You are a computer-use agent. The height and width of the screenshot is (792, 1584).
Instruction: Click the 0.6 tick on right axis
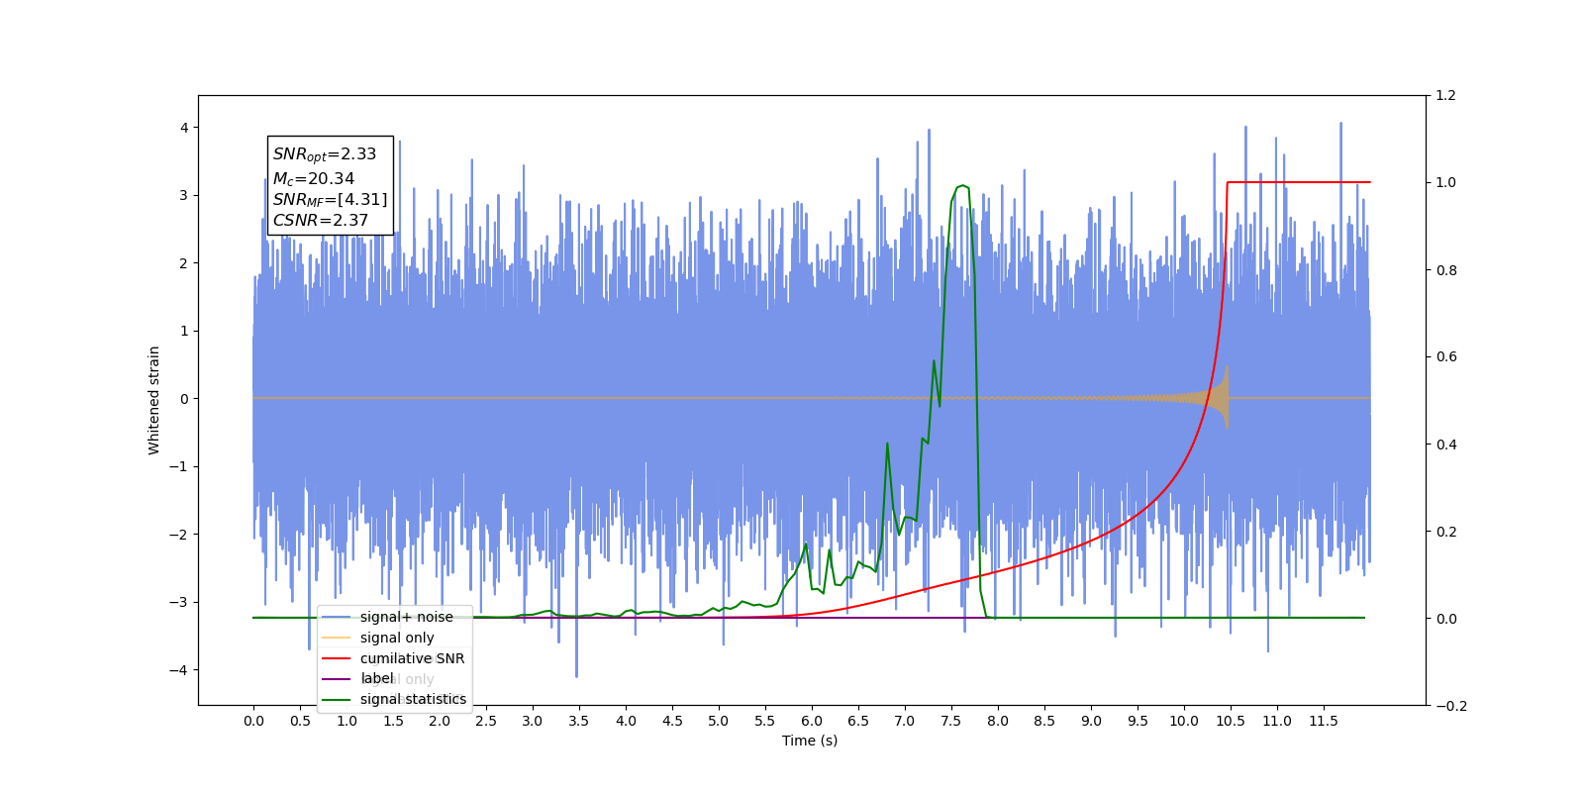coord(1446,356)
